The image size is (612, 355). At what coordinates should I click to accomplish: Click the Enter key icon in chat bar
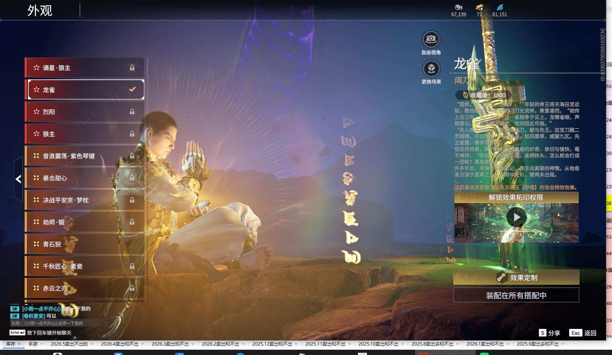point(17,333)
